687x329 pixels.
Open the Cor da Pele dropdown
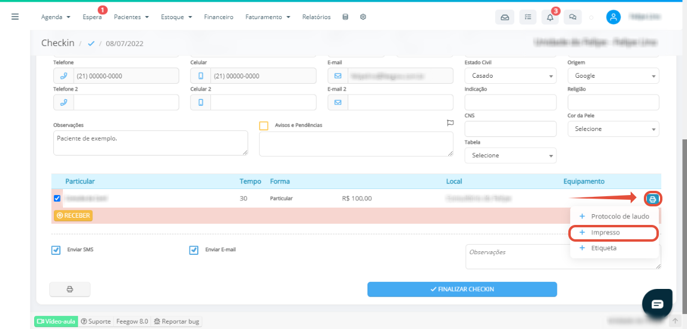point(613,129)
